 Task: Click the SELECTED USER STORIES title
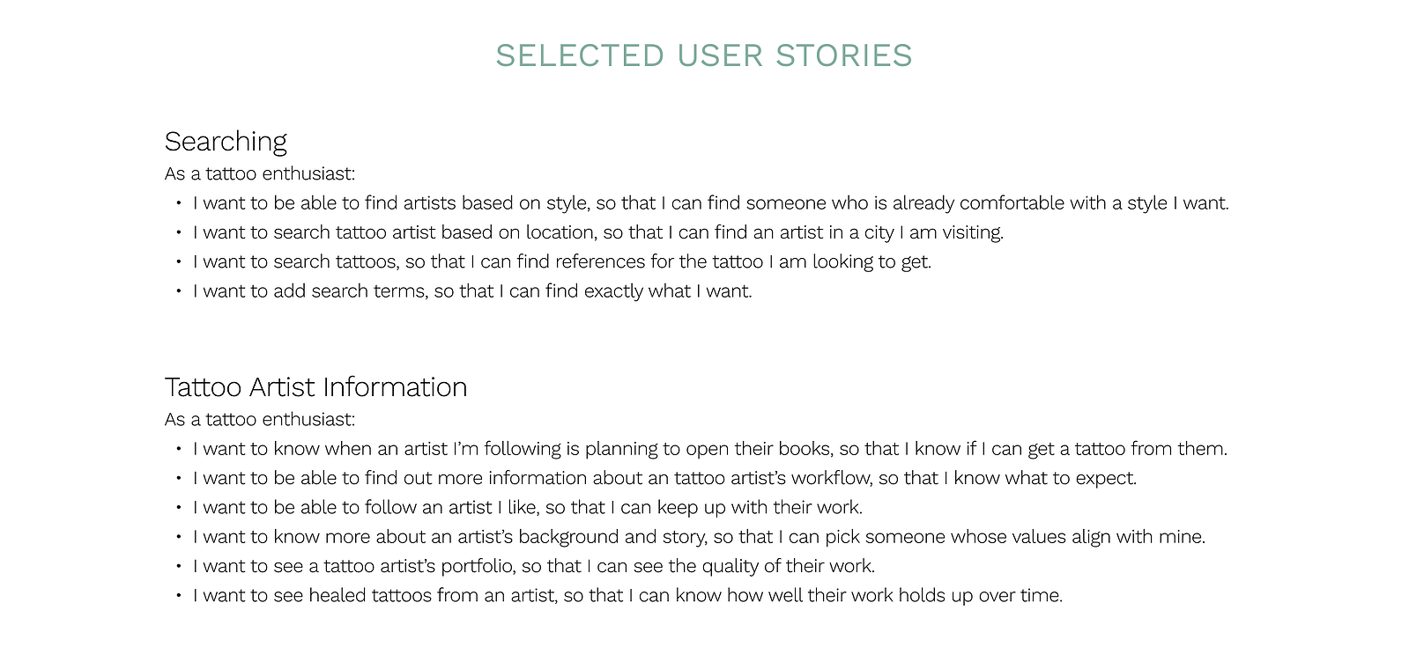(703, 55)
